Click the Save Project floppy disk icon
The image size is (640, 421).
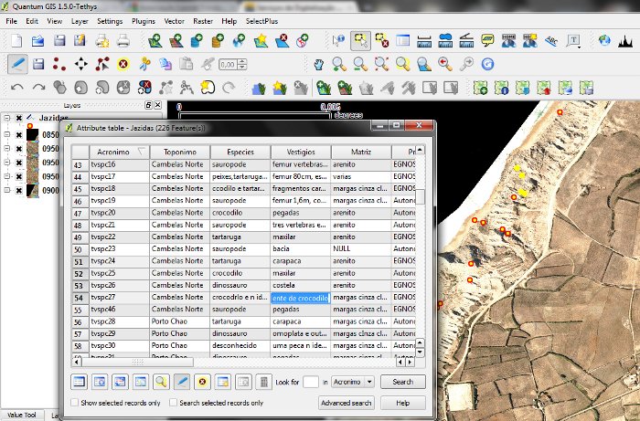coord(59,40)
